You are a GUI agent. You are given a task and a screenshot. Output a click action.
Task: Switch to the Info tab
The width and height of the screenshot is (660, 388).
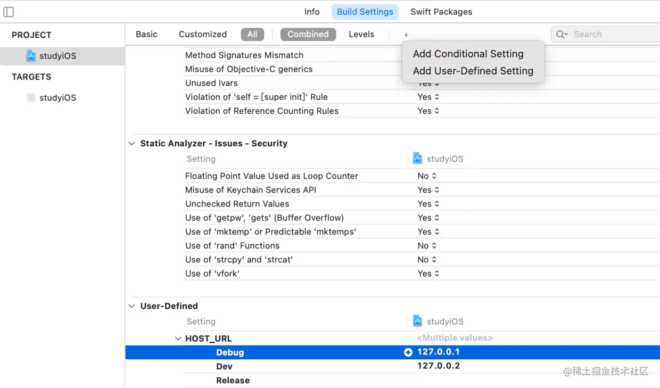pyautogui.click(x=312, y=11)
